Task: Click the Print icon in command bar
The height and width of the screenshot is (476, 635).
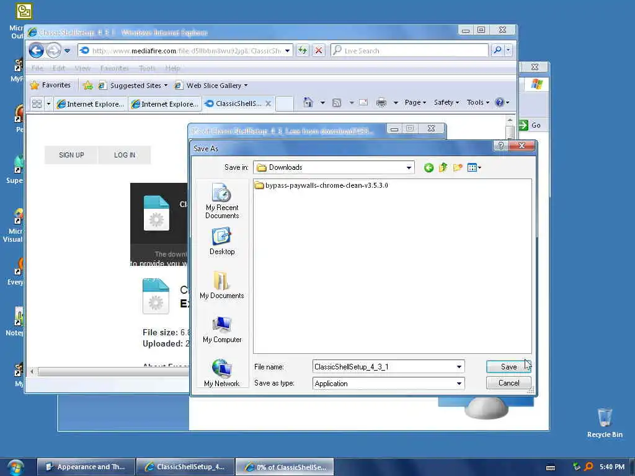Action: (x=381, y=102)
